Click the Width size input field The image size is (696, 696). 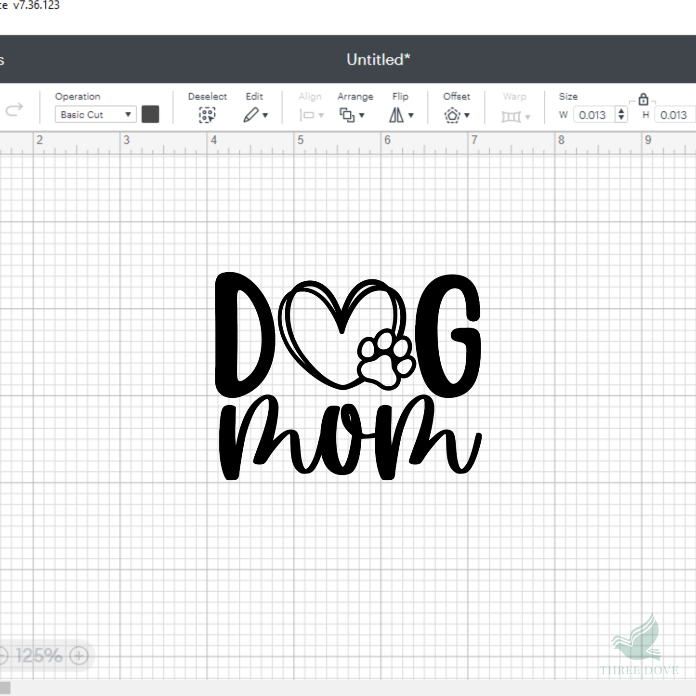pyautogui.click(x=593, y=115)
